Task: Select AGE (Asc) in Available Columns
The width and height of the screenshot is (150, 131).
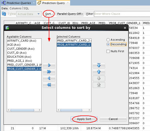Action: point(24,45)
